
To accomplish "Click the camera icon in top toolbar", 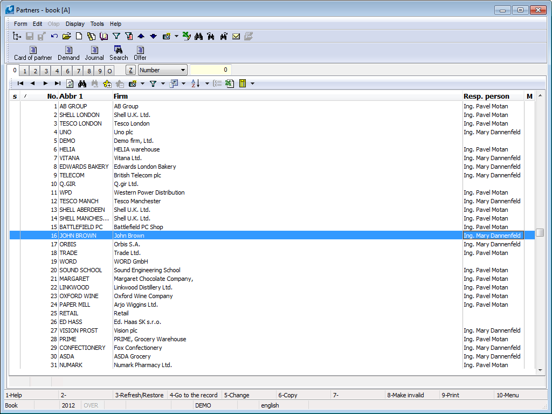I will [x=167, y=36].
